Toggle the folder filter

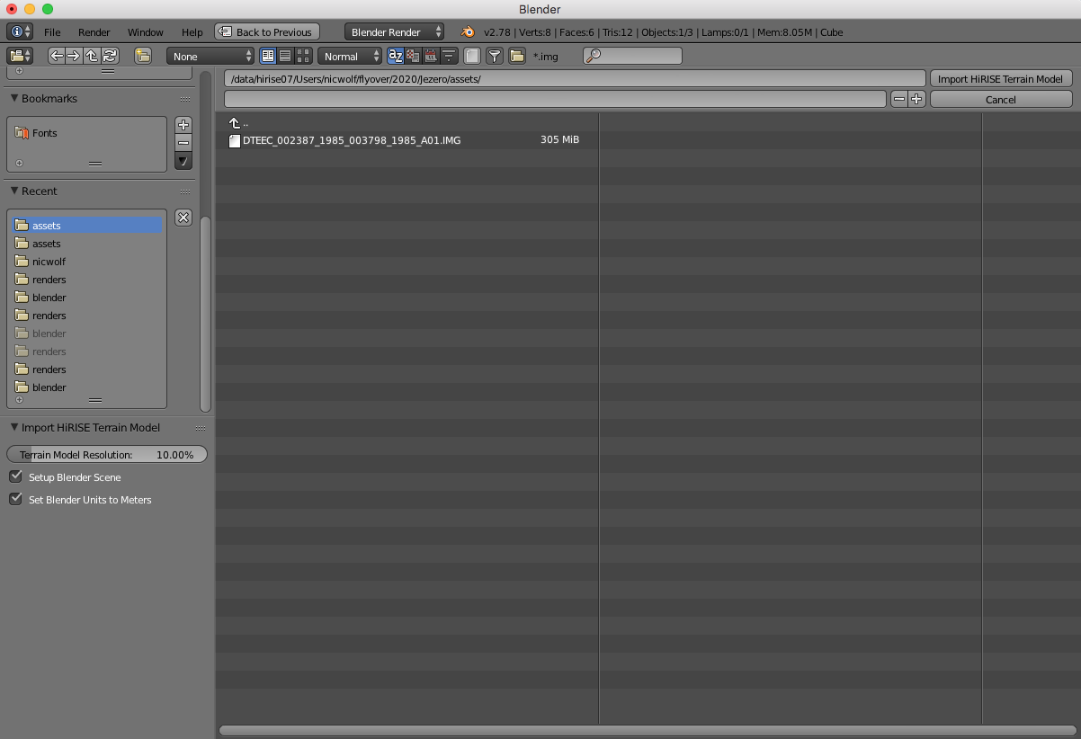[517, 56]
